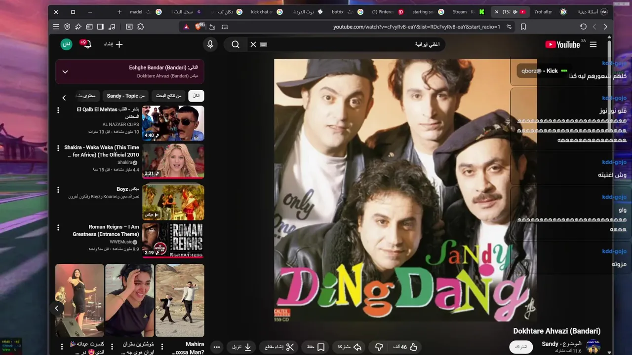Open the media playlist music note icon

point(112,27)
